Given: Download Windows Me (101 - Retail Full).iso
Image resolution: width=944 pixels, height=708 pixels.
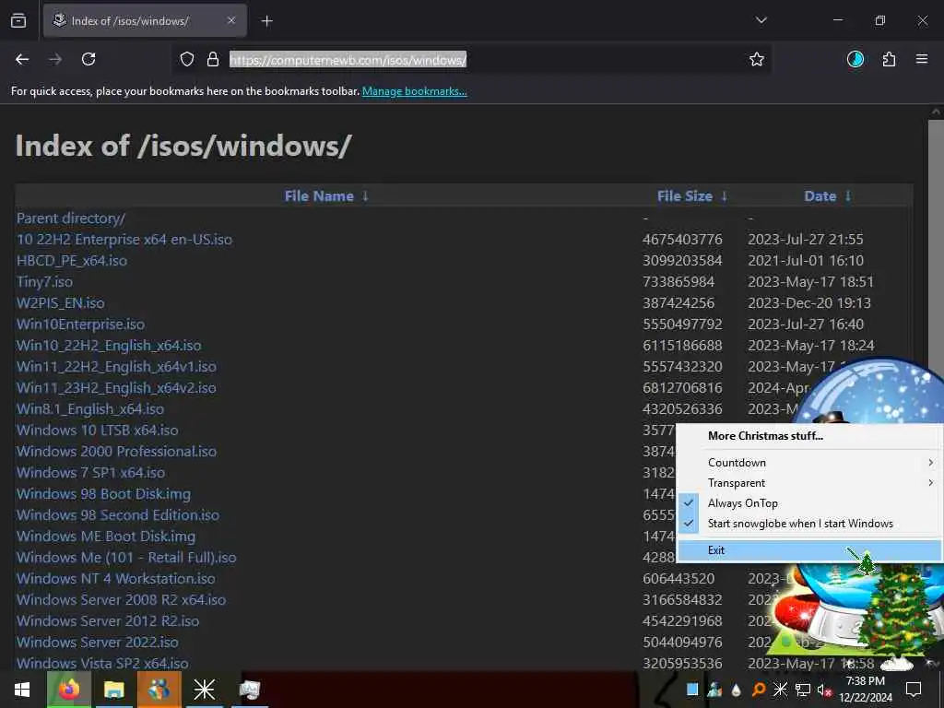Looking at the screenshot, I should pyautogui.click(x=126, y=557).
